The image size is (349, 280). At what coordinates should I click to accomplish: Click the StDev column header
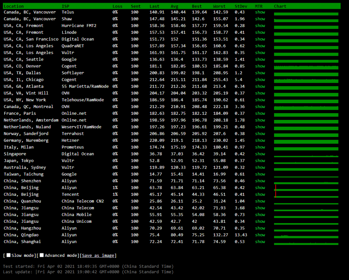coord(241,6)
